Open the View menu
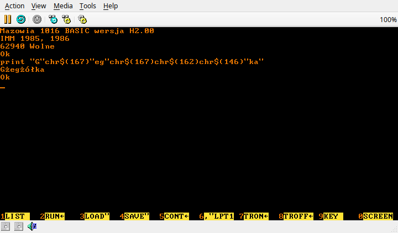This screenshot has height=233, width=398. coord(39,6)
